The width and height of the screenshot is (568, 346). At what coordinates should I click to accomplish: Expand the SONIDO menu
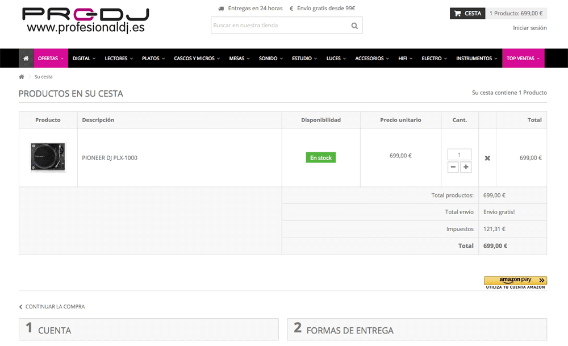pyautogui.click(x=270, y=59)
